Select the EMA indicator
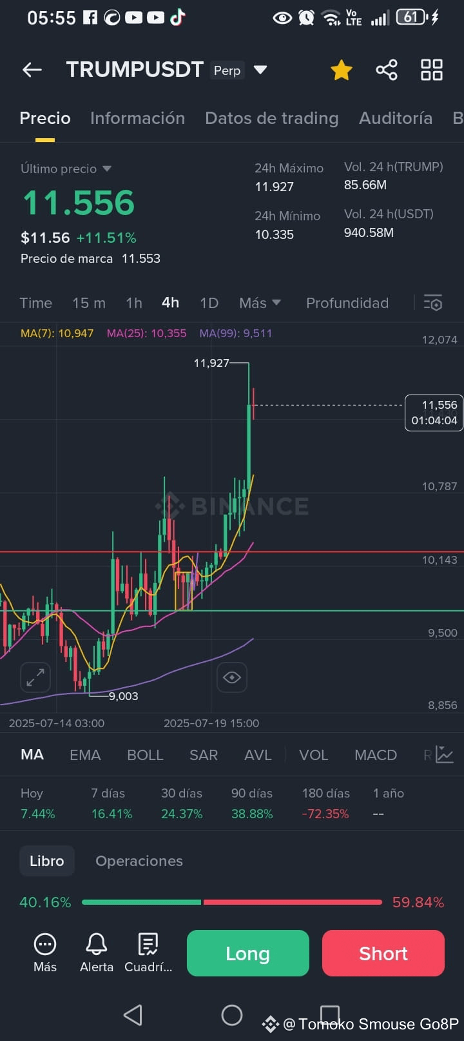 [85, 755]
